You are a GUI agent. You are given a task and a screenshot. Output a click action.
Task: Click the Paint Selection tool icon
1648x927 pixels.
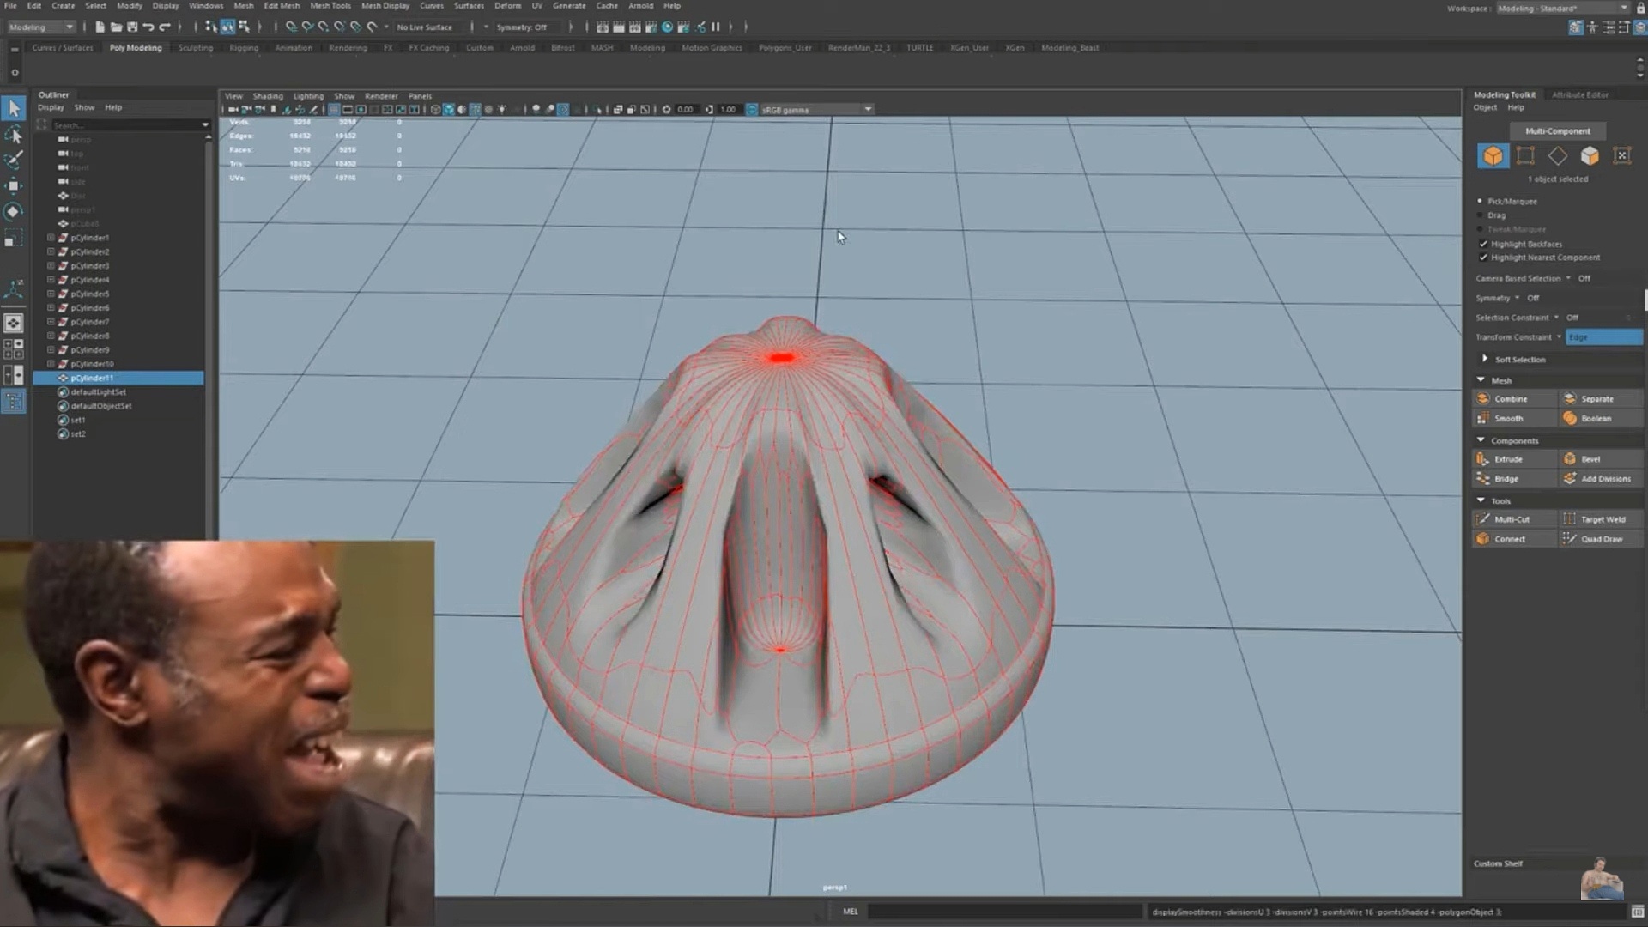14,160
